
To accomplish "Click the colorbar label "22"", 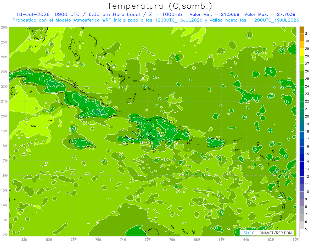I will (x=307, y=101).
